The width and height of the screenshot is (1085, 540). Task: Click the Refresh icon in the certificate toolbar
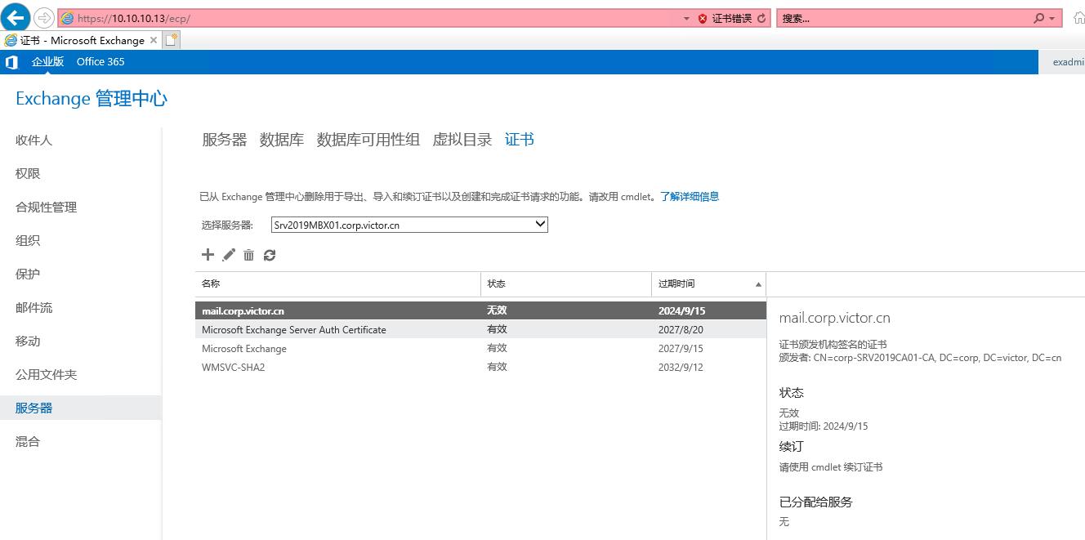pos(270,255)
